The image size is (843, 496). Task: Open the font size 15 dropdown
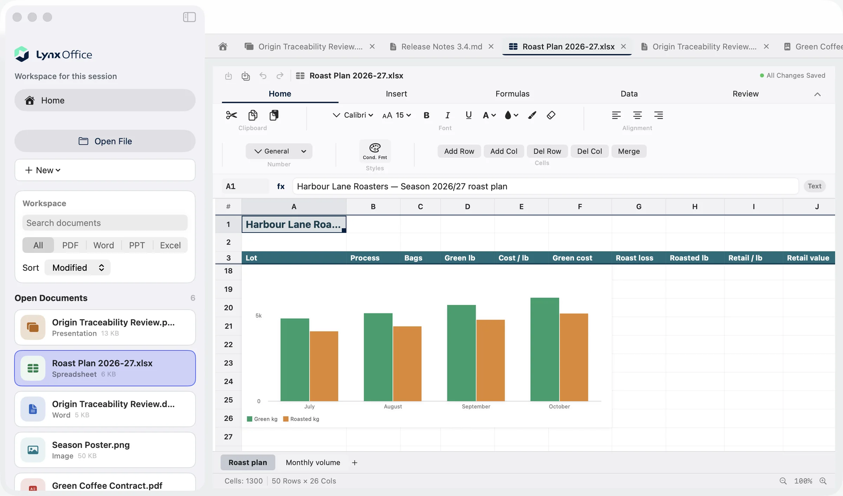point(397,115)
